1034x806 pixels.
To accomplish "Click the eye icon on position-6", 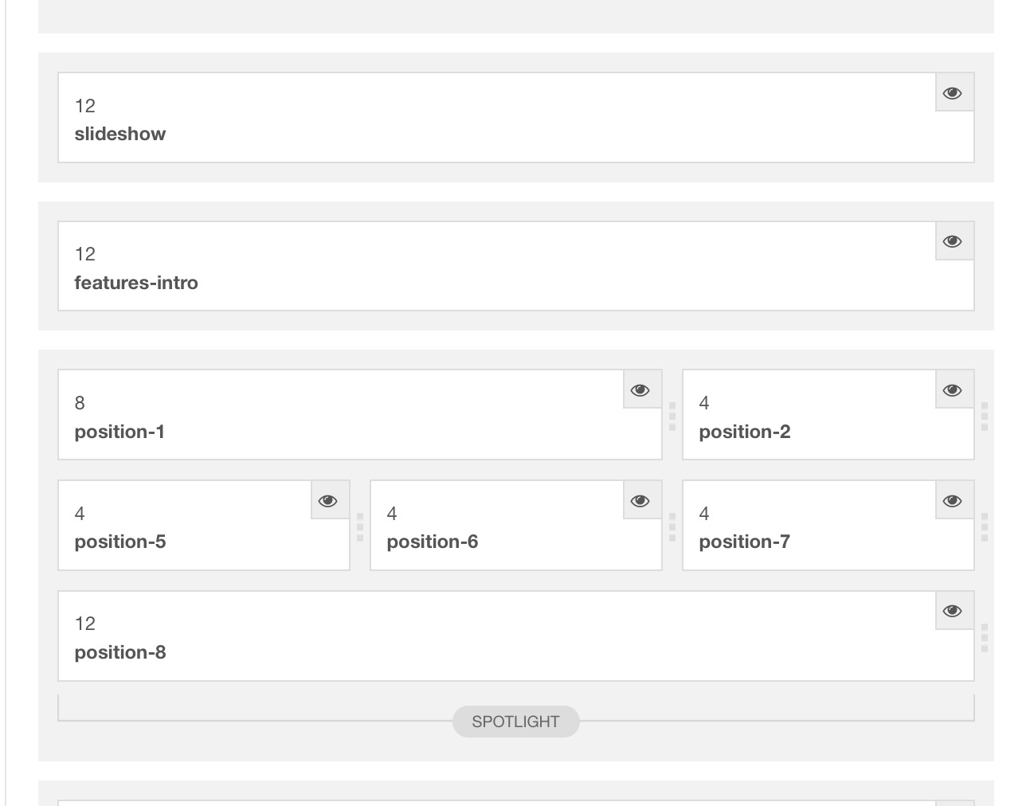I will point(641,500).
